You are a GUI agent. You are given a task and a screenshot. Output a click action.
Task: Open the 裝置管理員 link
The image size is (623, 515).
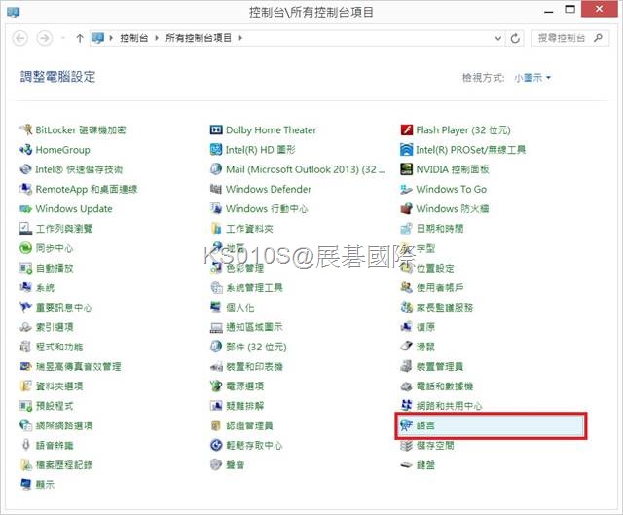coord(439,366)
